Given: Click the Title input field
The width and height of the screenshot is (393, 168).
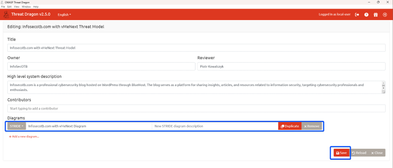Looking at the screenshot, I should click(196, 48).
